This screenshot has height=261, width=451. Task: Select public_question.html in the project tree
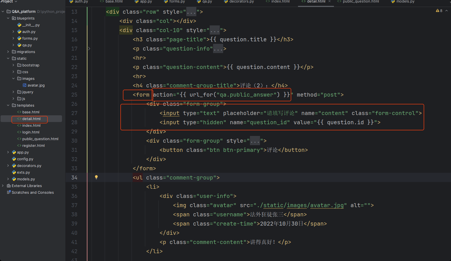[40, 139]
